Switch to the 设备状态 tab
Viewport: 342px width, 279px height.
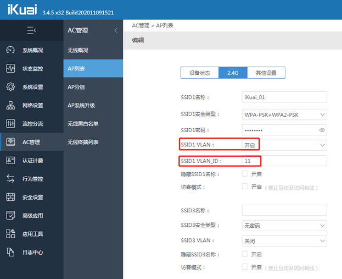[200, 73]
